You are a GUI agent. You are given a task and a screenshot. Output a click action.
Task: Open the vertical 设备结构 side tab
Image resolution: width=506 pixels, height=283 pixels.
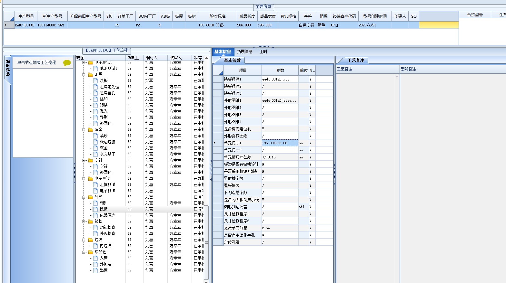point(8,68)
